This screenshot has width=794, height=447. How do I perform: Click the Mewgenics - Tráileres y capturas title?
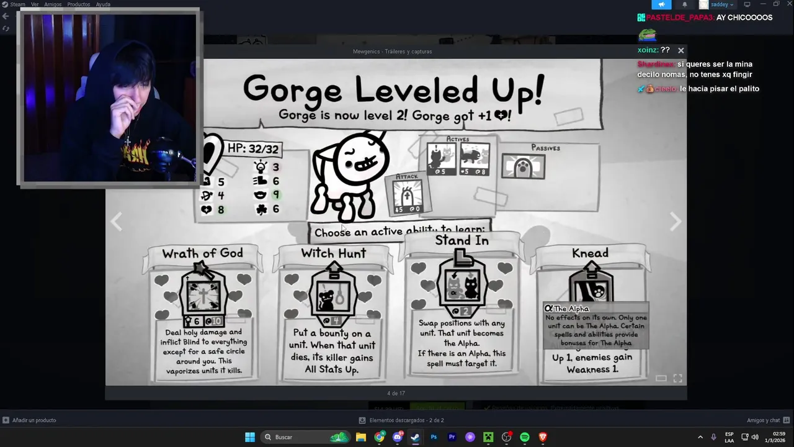click(x=393, y=52)
